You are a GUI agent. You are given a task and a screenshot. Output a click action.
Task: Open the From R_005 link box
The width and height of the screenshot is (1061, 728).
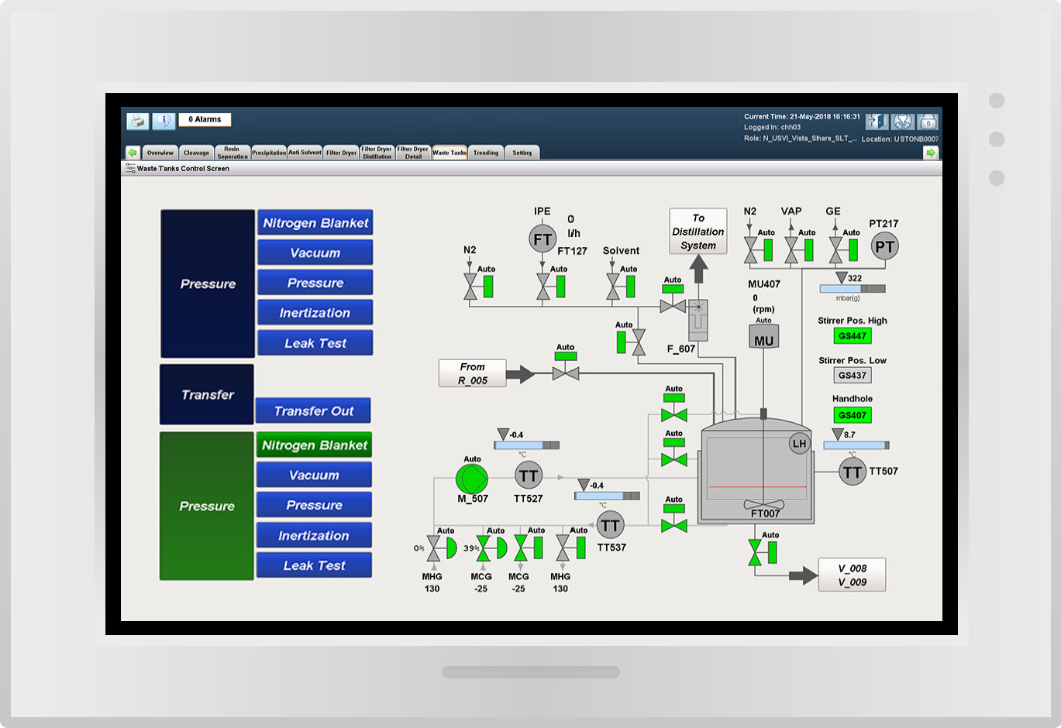[x=473, y=373]
